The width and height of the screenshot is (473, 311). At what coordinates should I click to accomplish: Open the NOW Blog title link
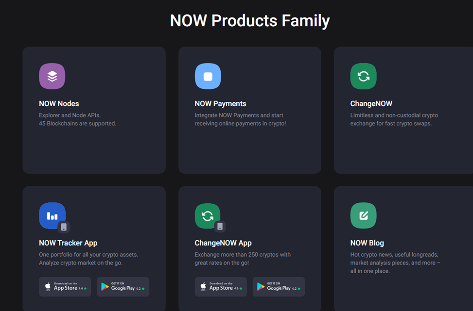pyautogui.click(x=367, y=243)
